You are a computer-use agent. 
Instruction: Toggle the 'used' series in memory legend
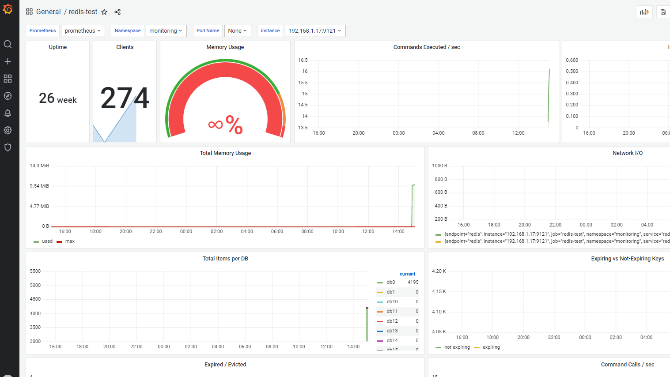[47, 241]
